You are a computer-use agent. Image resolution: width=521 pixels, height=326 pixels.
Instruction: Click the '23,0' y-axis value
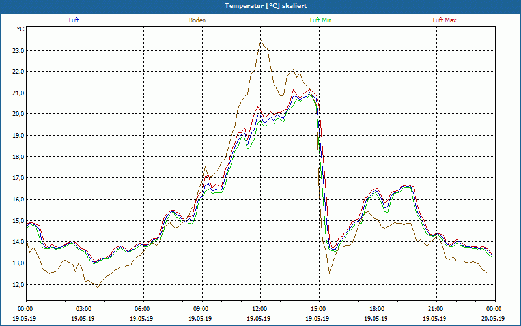[x=18, y=51]
